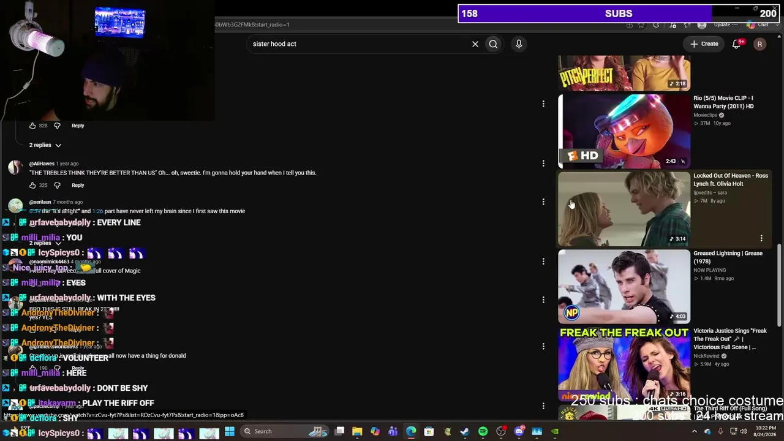Click the microphone icon in system tray
Image resolution: width=784 pixels, height=441 pixels.
point(720,431)
